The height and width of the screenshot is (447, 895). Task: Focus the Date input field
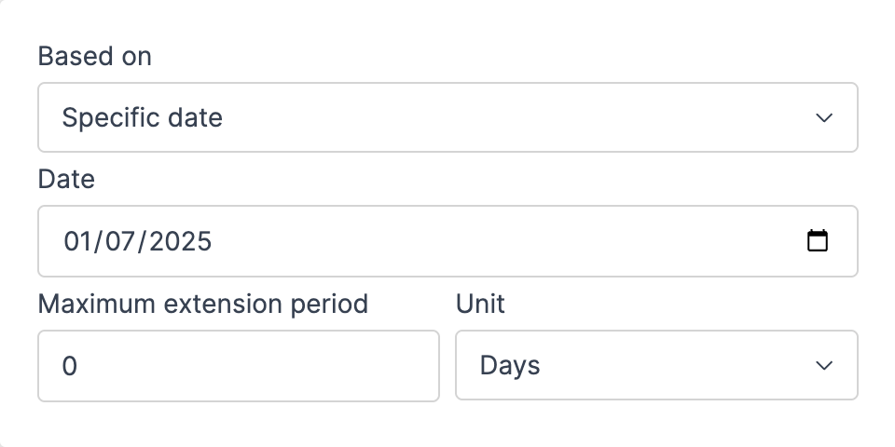[447, 241]
